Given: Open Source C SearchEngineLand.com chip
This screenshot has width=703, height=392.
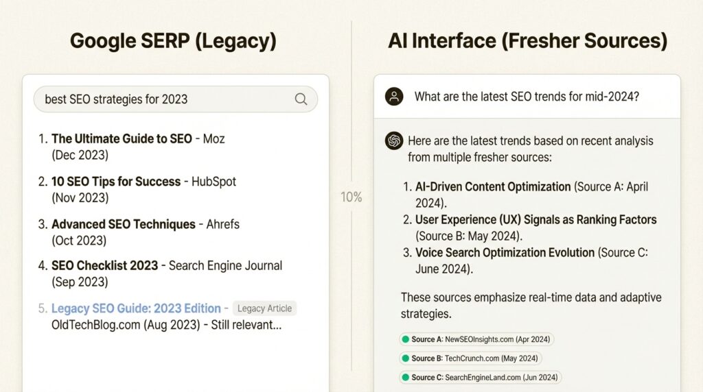Looking at the screenshot, I should coord(481,378).
